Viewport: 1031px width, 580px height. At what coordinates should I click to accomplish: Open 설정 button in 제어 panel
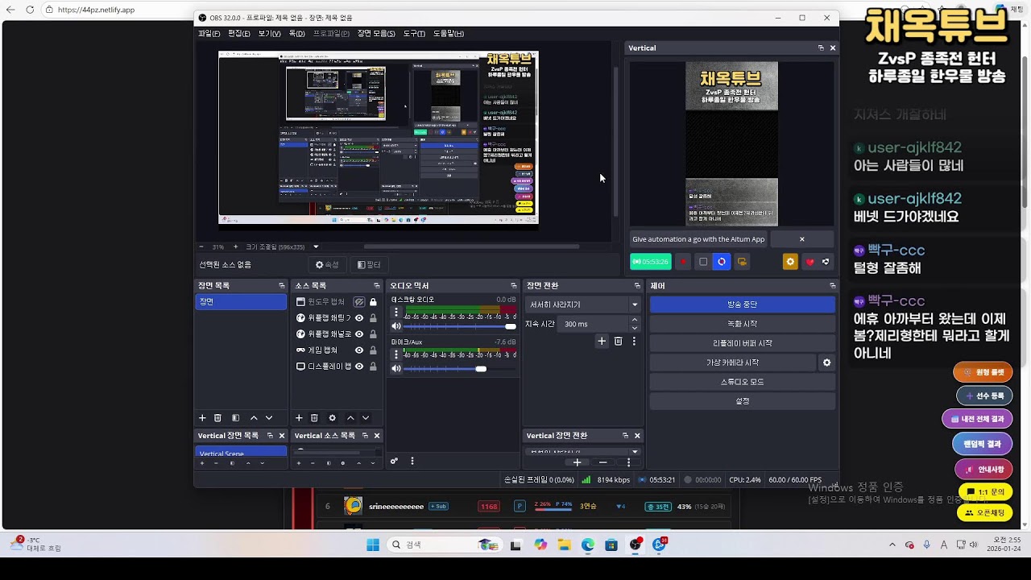pyautogui.click(x=742, y=401)
